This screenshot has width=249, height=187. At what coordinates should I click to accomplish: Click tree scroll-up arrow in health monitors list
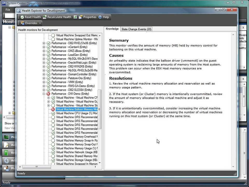click(100, 35)
